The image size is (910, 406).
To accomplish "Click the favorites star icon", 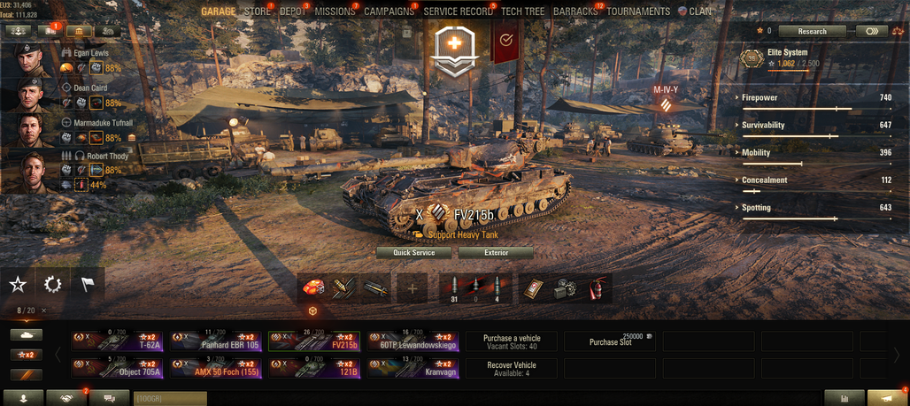I will click(18, 284).
